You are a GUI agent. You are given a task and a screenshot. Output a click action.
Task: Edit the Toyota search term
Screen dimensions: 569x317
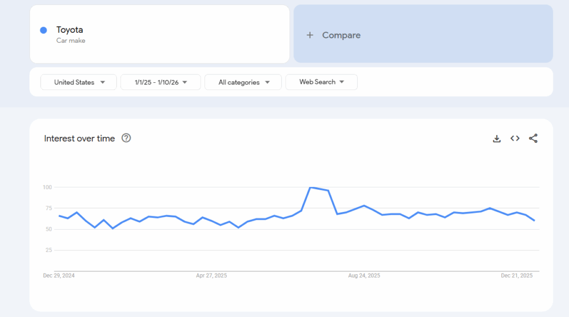69,30
